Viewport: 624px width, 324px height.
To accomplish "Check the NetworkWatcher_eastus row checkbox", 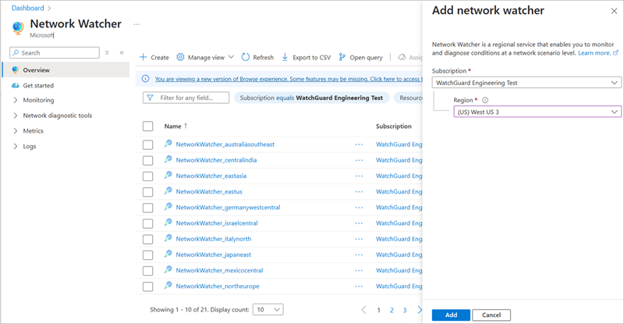I will tap(147, 192).
